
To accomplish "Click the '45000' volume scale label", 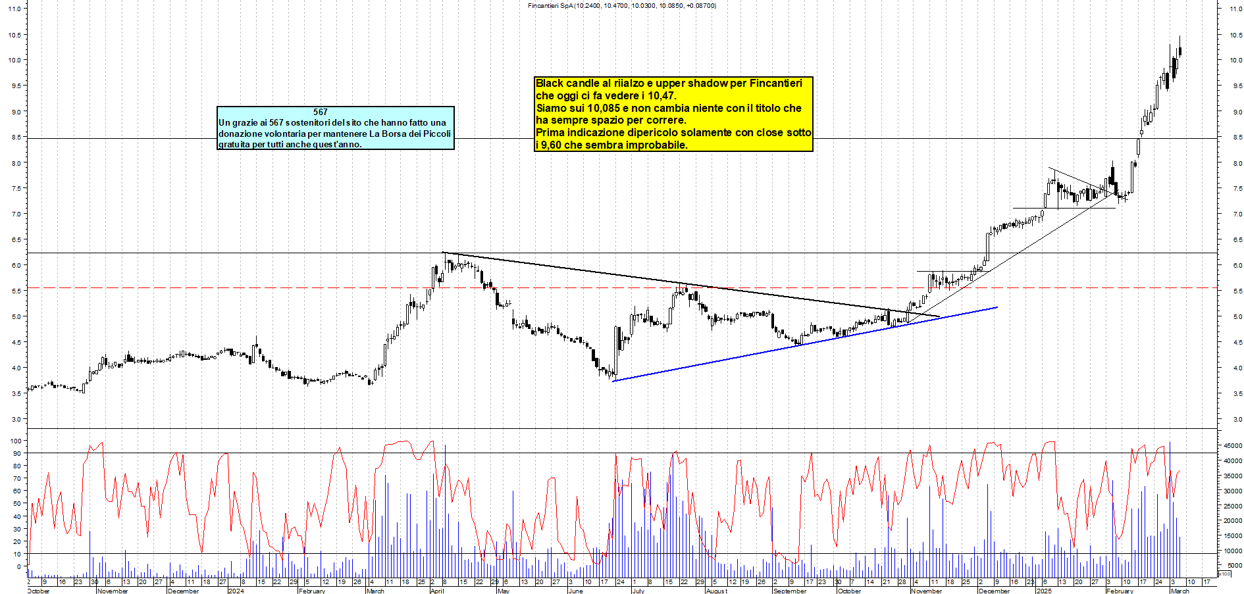I will point(1233,446).
